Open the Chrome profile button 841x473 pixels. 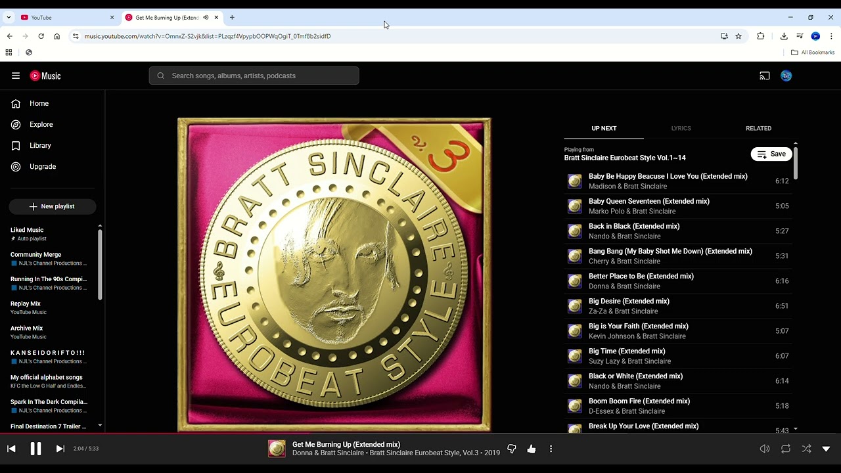tap(815, 36)
